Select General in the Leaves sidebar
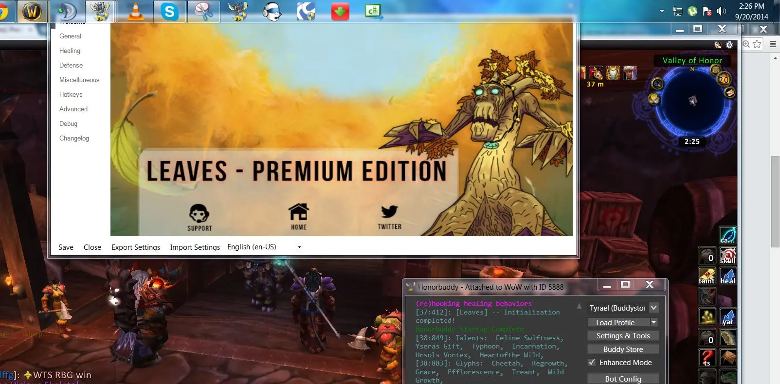780x384 pixels. coord(70,36)
